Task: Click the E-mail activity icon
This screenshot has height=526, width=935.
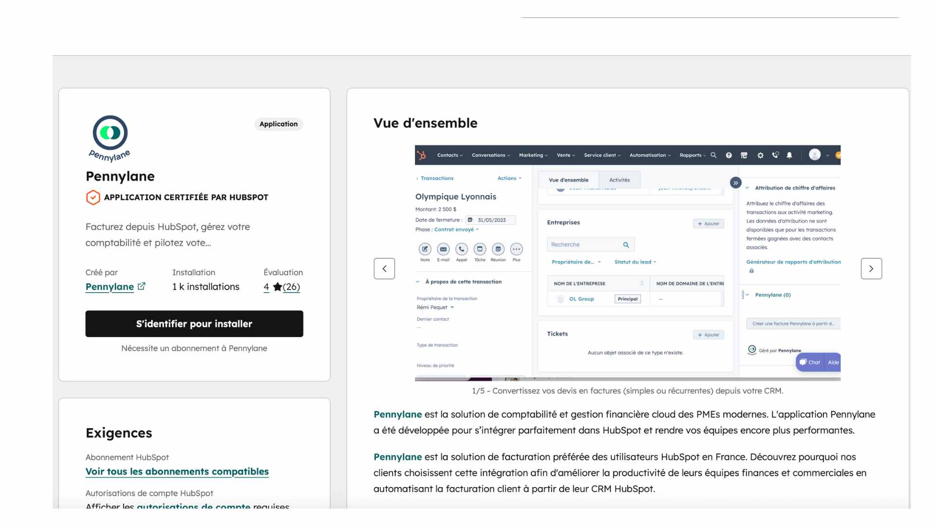Action: coord(443,249)
